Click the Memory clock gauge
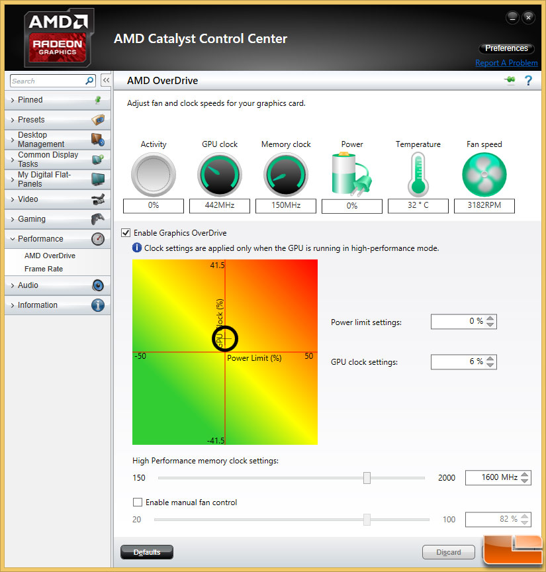Viewport: 546px width, 572px height. (286, 174)
